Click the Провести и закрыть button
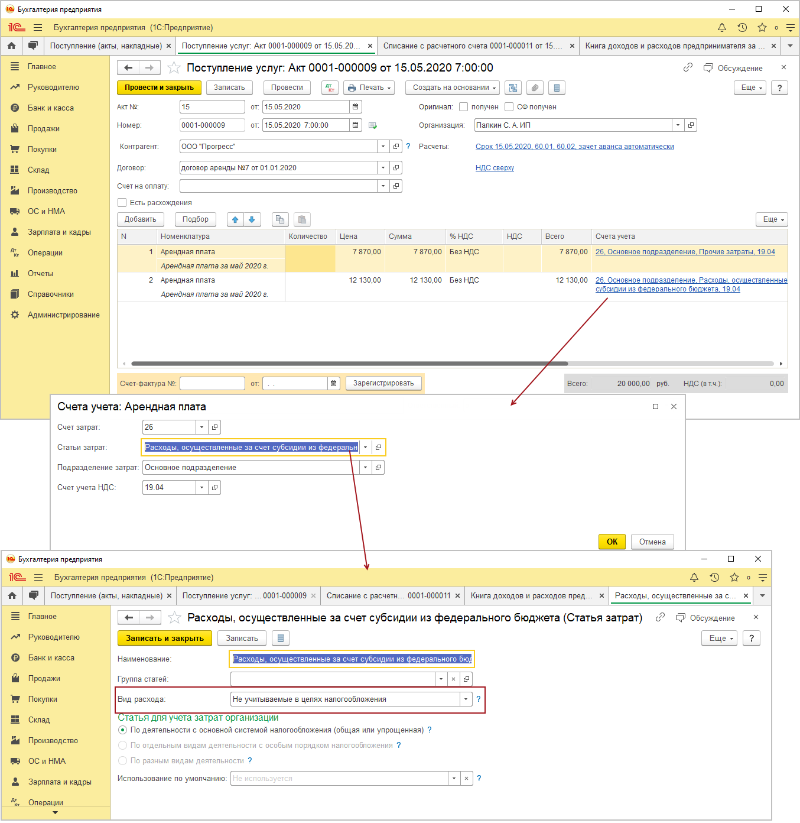 160,88
